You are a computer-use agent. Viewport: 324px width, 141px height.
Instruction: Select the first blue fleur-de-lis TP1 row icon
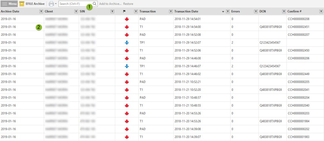127,42
